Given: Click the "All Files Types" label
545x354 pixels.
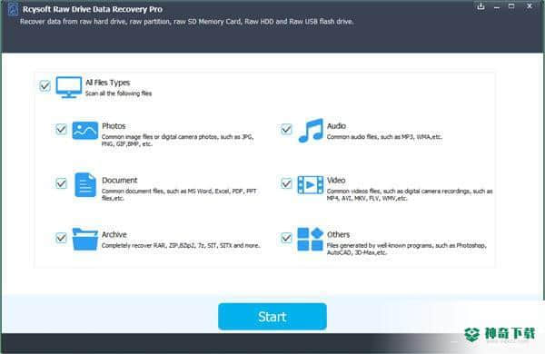Looking at the screenshot, I should [108, 83].
